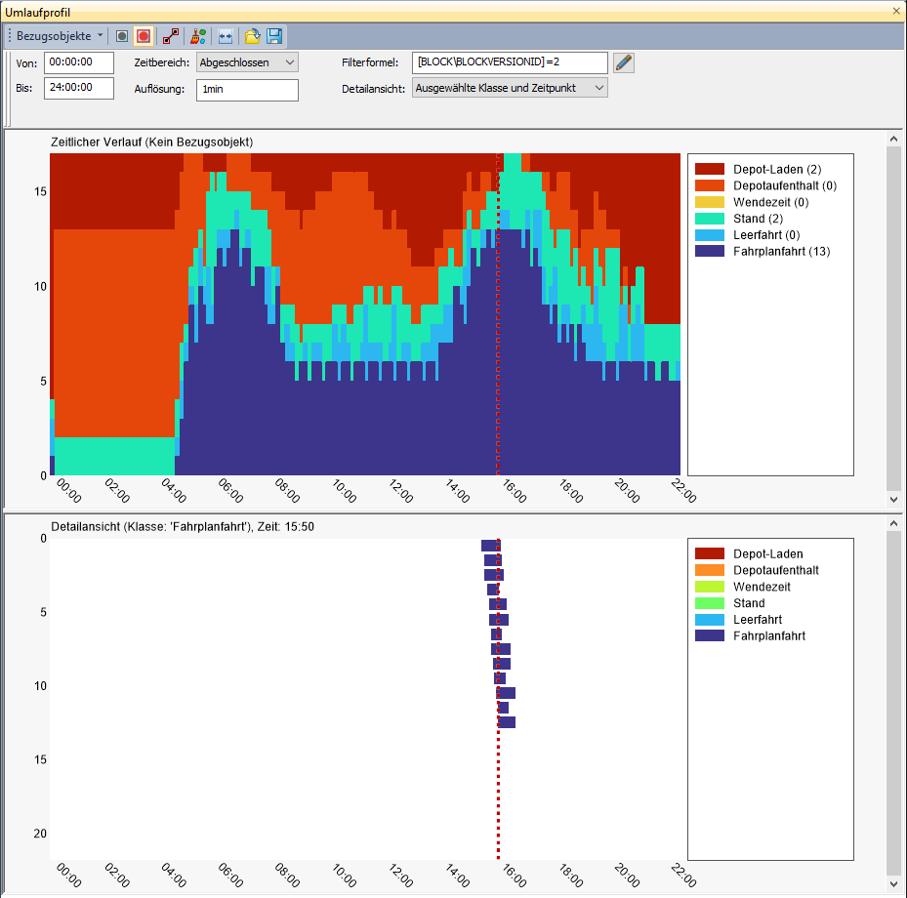Click the blue horizontal arrows icon

(x=226, y=36)
